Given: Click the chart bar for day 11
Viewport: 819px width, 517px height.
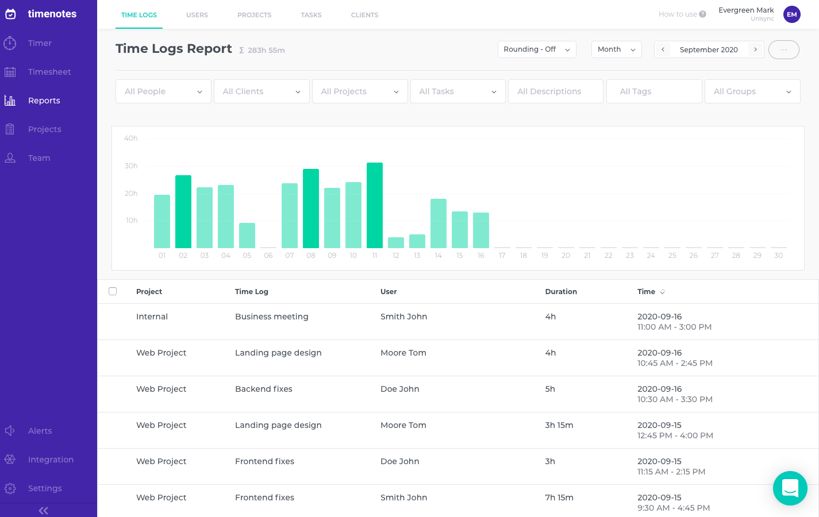Looking at the screenshot, I should coord(375,205).
